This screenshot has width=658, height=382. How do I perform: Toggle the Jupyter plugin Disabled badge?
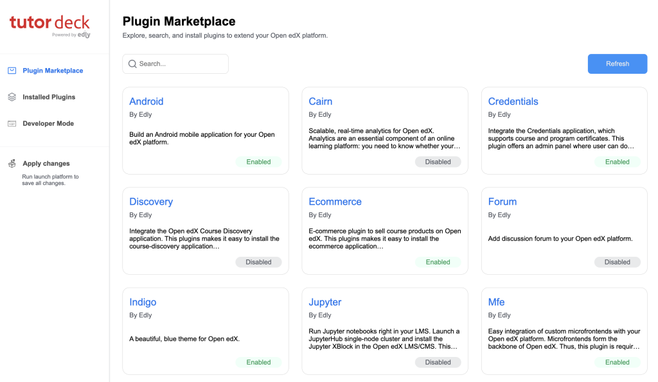click(x=438, y=362)
